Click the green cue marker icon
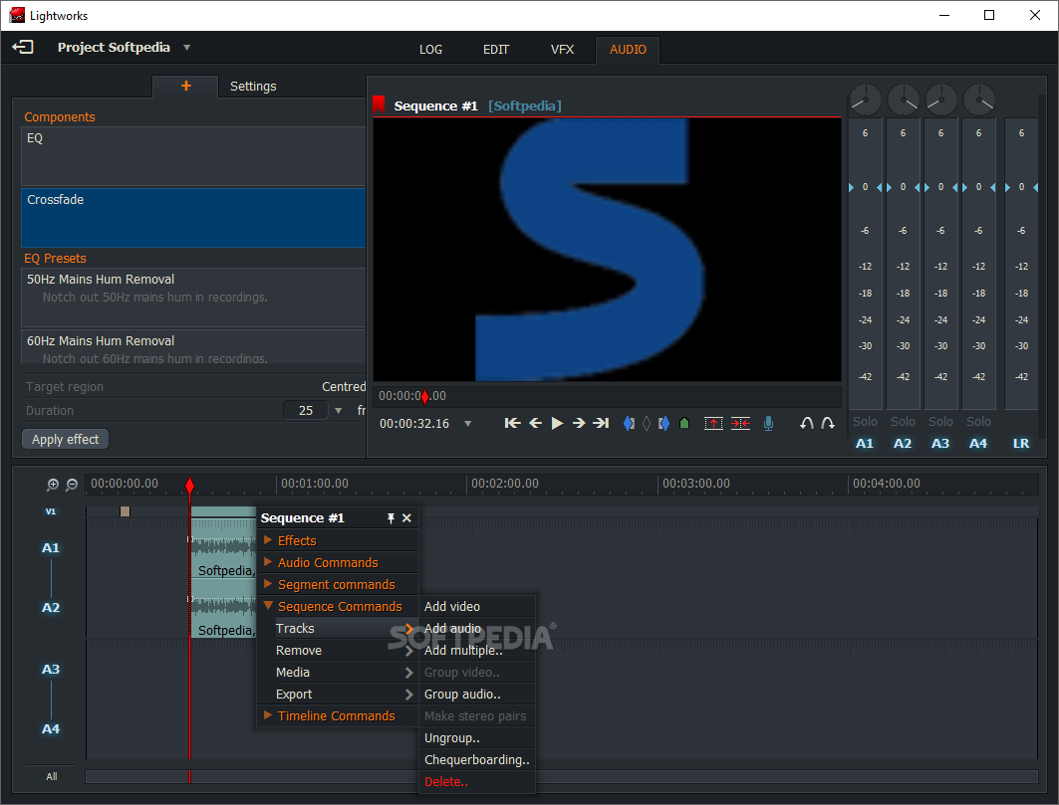Viewport: 1059px width, 805px height. pos(684,423)
